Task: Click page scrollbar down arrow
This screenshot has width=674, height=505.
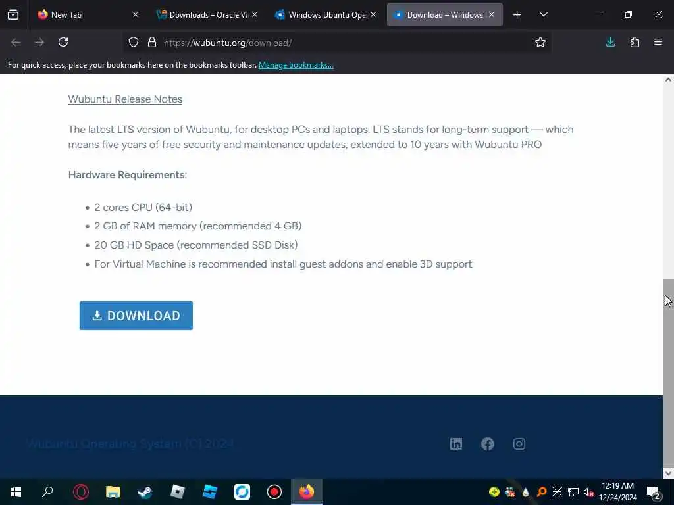Action: pos(668,473)
